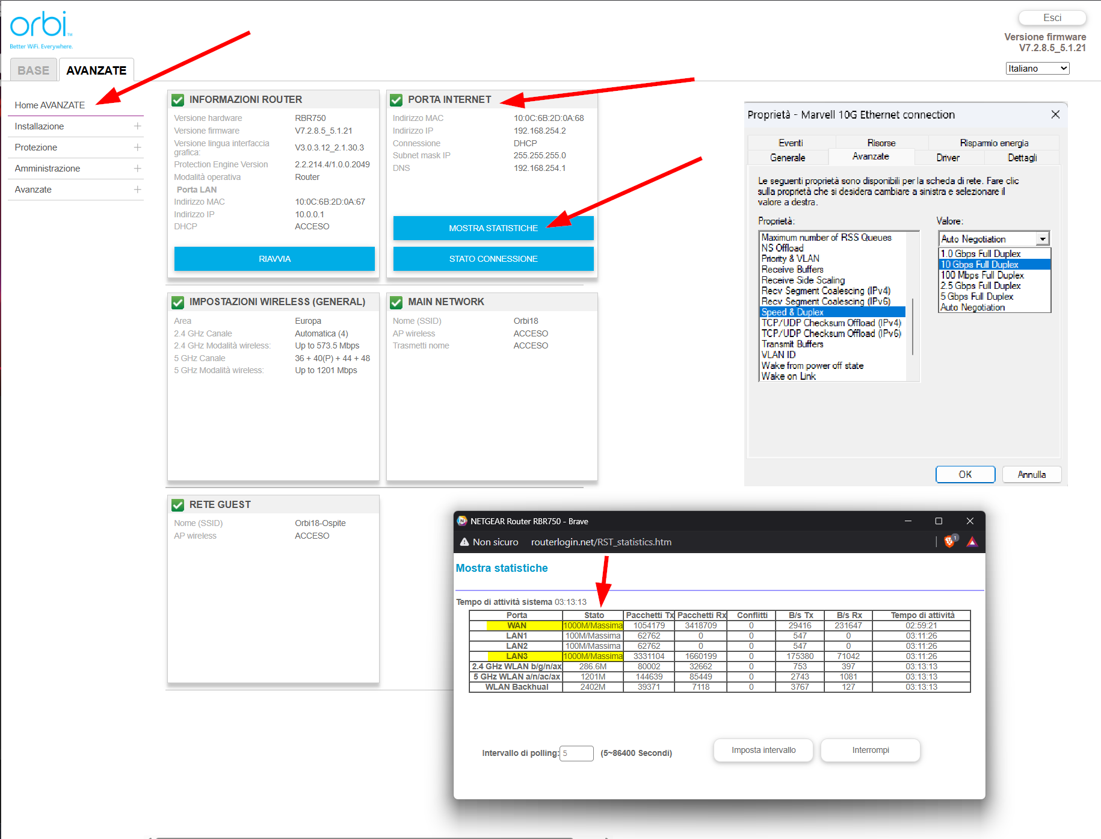Select NS Offload property

point(833,248)
